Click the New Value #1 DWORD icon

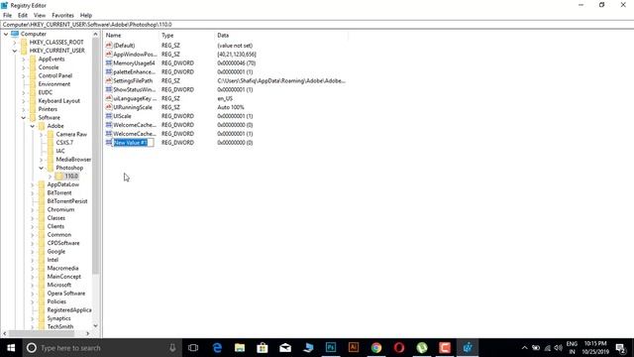109,143
